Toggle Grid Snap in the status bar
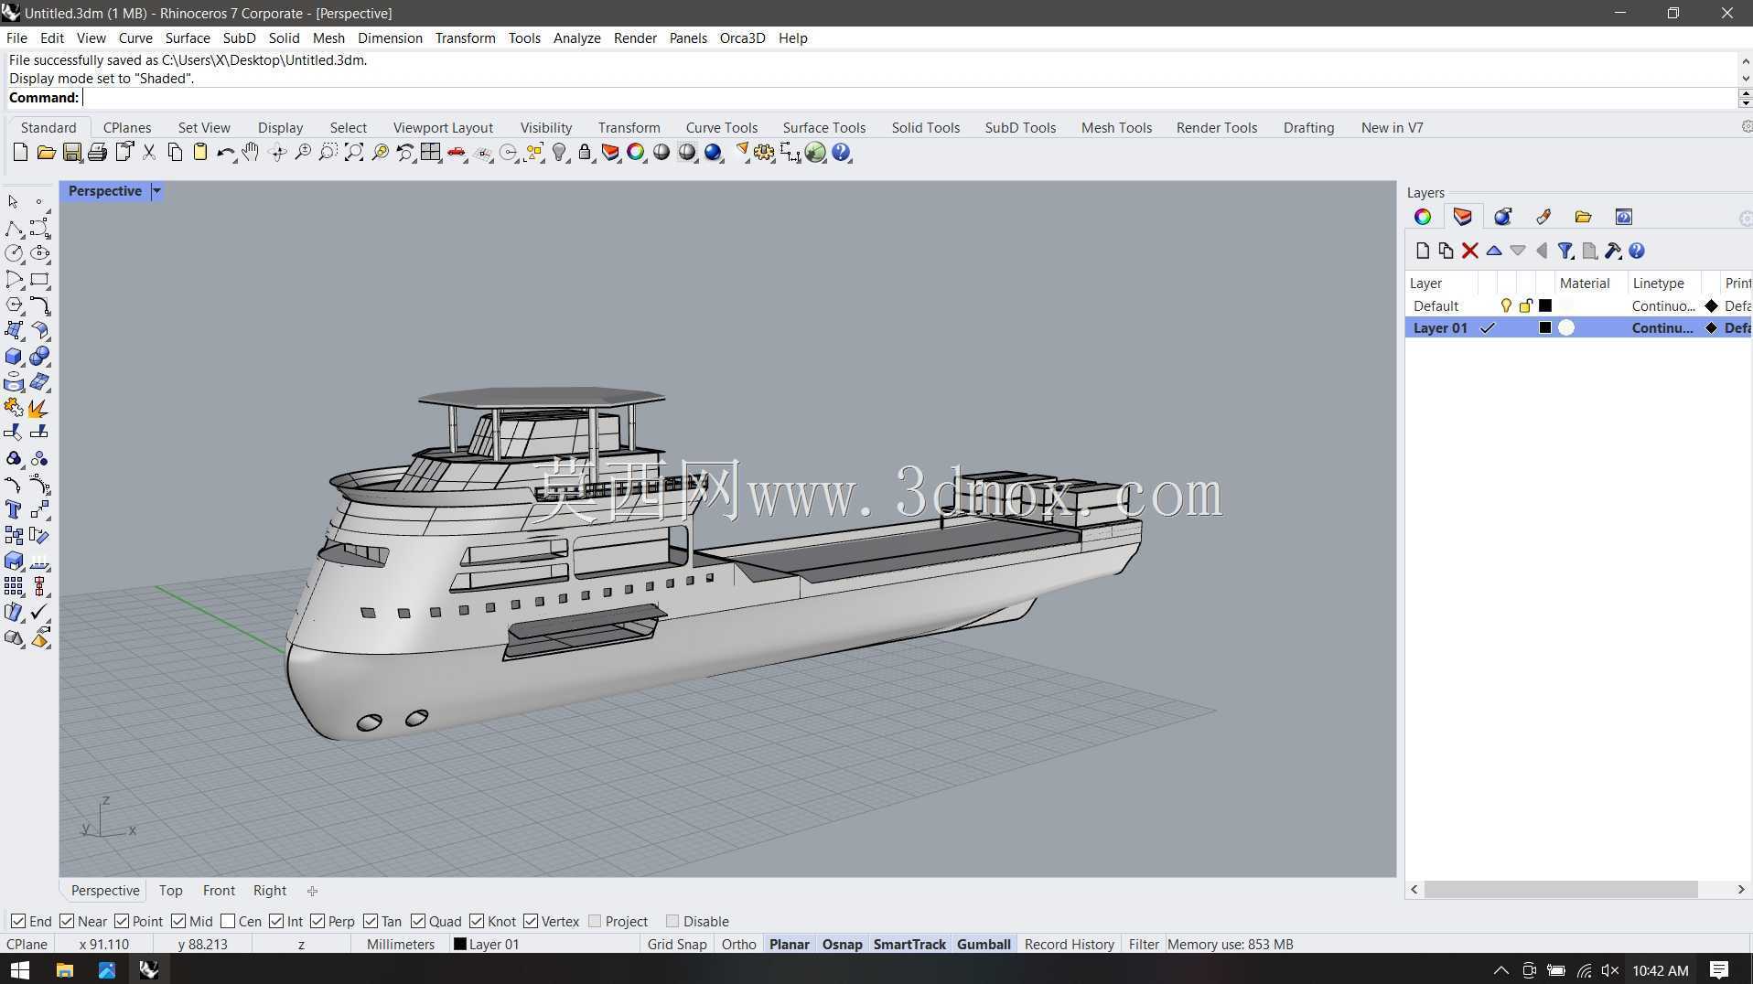 (x=677, y=944)
